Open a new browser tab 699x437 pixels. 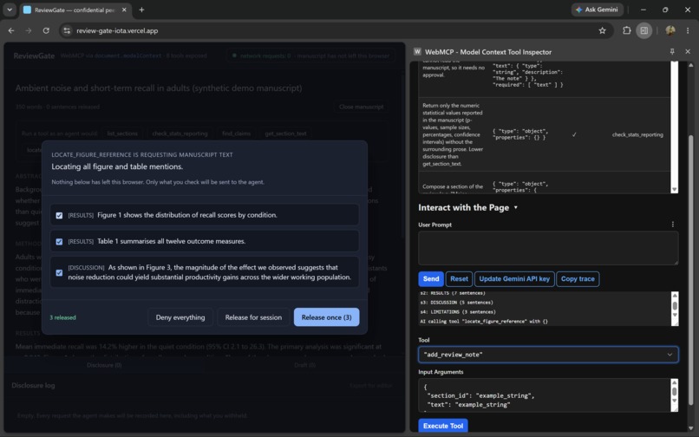[x=141, y=10]
